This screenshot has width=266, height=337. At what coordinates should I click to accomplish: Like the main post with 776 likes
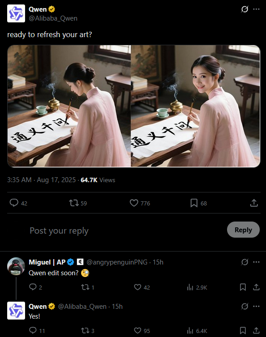(x=134, y=203)
